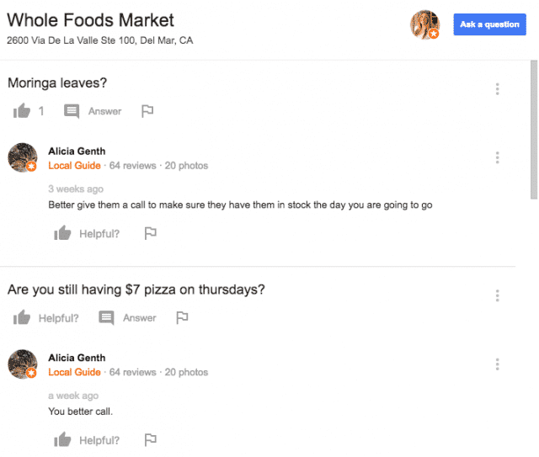Click Alicia Genth's avatar on pizza answer
Viewport: 539px width, 457px height.
click(x=23, y=364)
